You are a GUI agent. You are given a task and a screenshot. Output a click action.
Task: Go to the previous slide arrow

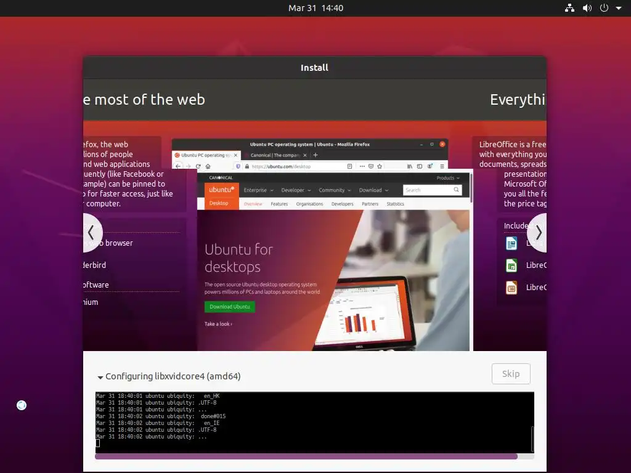(x=92, y=232)
